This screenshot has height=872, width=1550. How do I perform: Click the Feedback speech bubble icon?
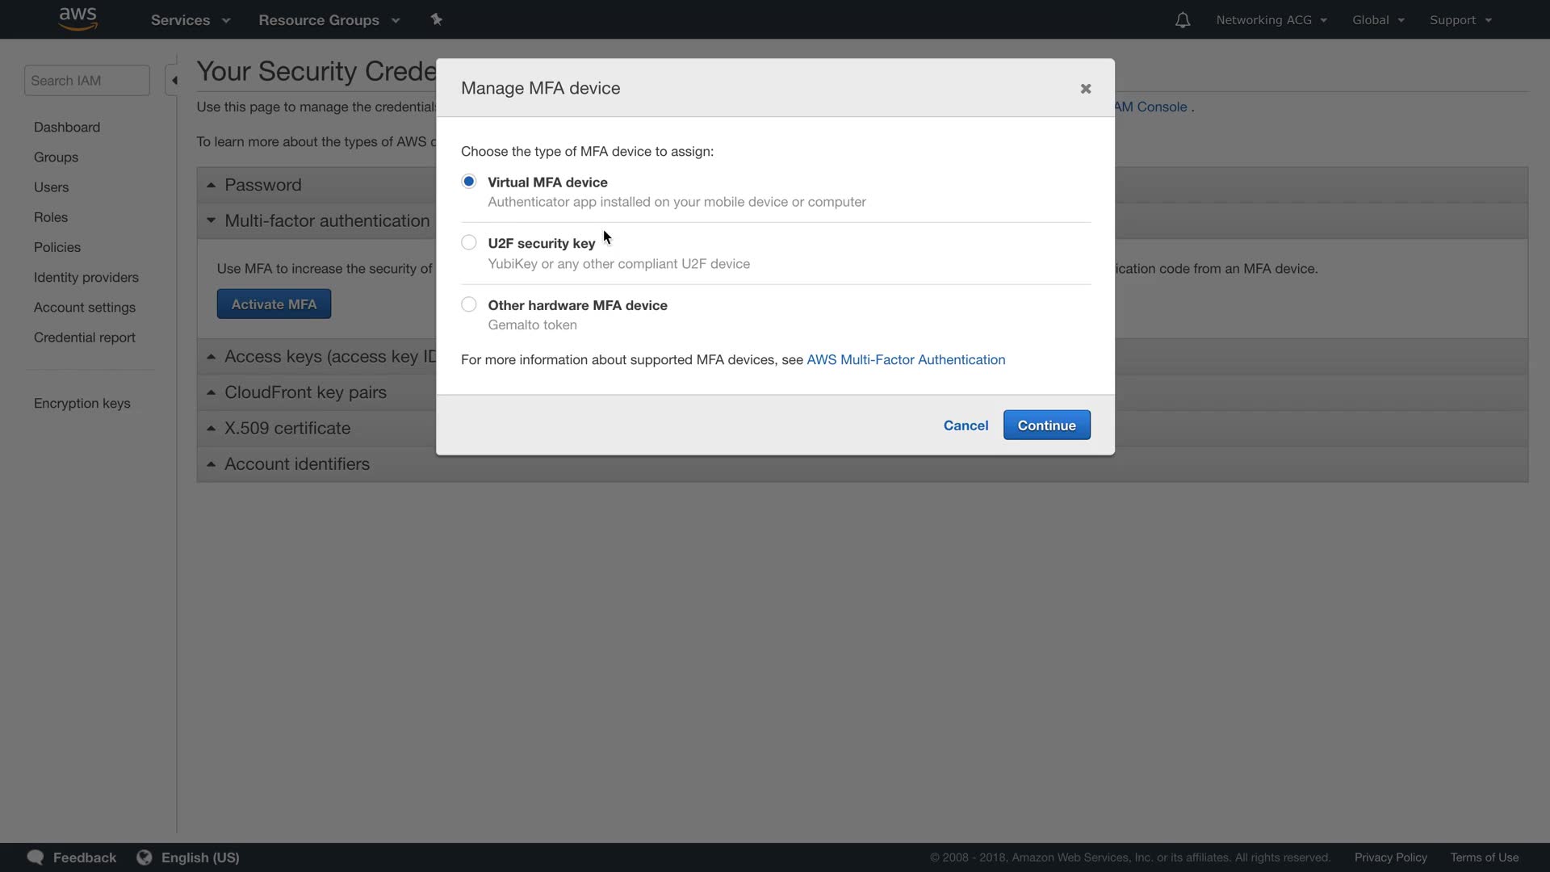36,857
